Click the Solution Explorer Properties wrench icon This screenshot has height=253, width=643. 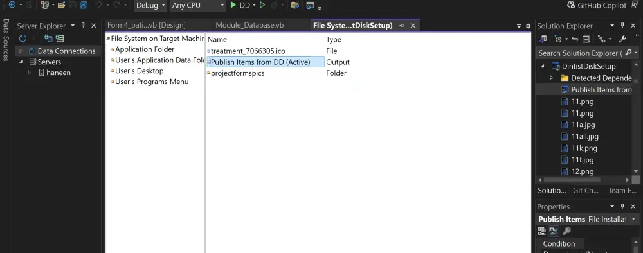622,39
